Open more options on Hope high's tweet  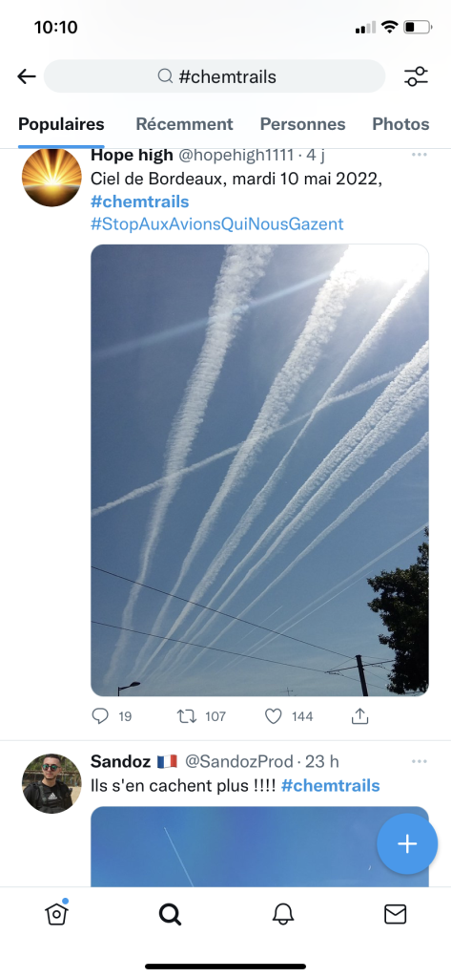pyautogui.click(x=420, y=155)
